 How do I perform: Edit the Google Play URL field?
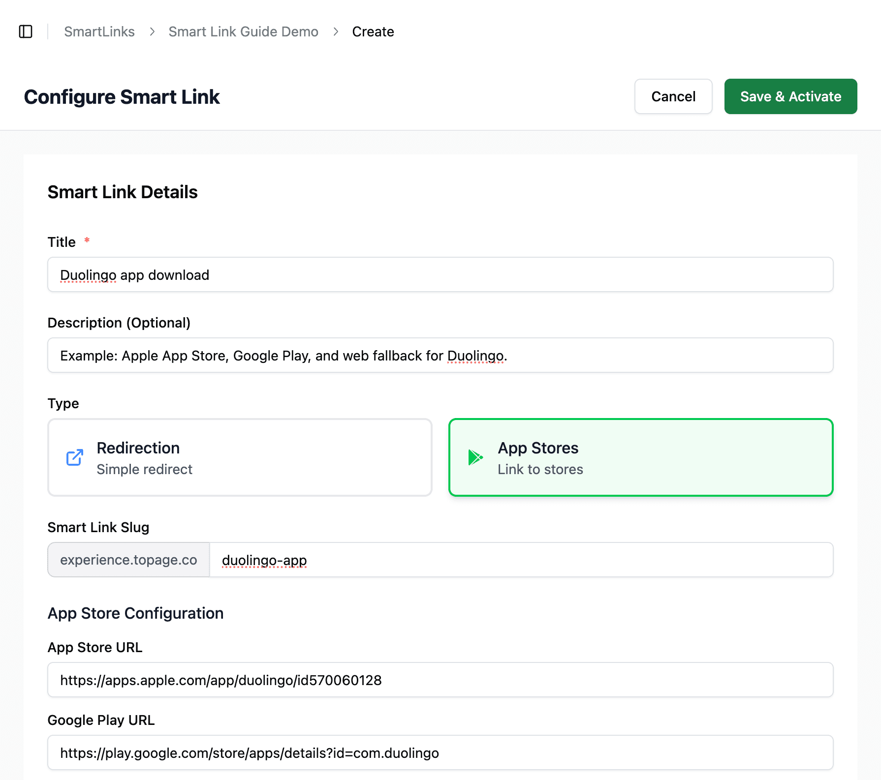(440, 752)
